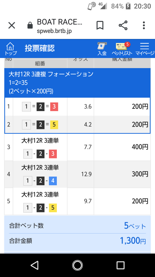Select bet row 2 with 4.2 odds
155x277 pixels.
[x=77, y=125]
